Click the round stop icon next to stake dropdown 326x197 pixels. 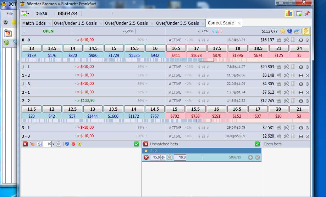[59, 144]
